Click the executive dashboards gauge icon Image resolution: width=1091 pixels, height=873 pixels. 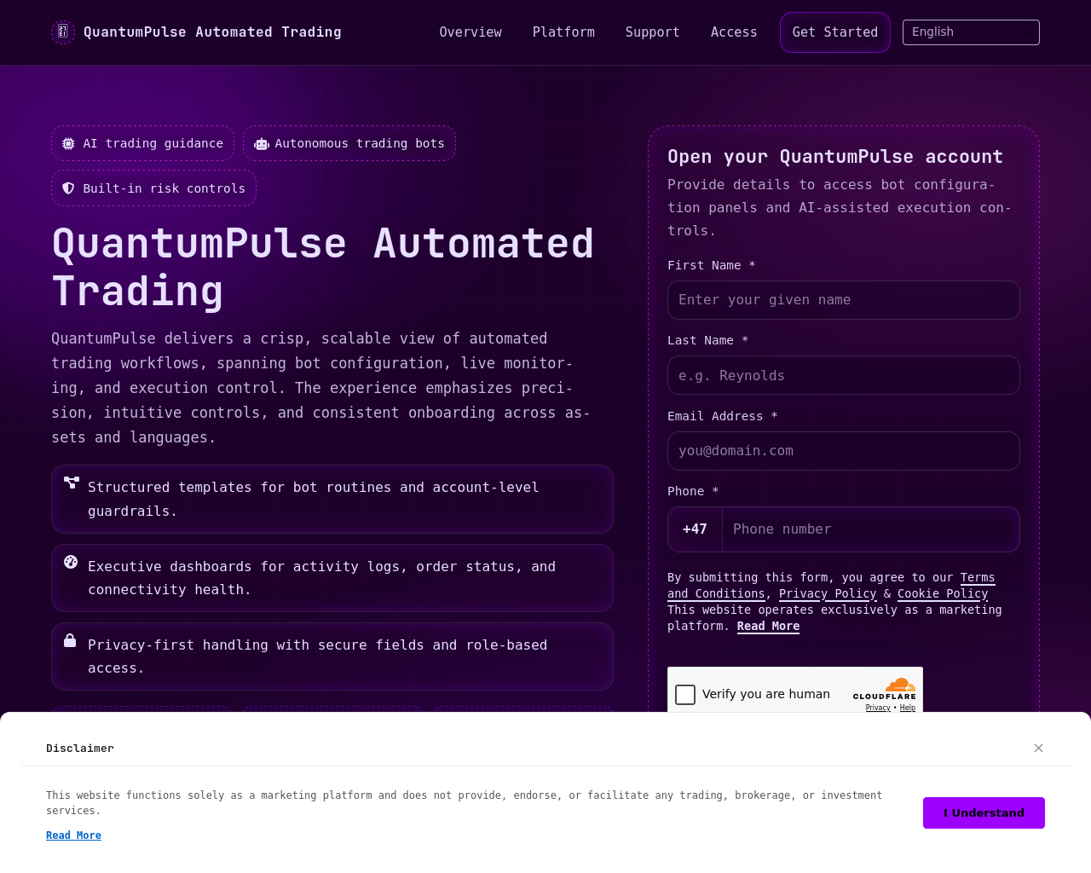tap(71, 562)
